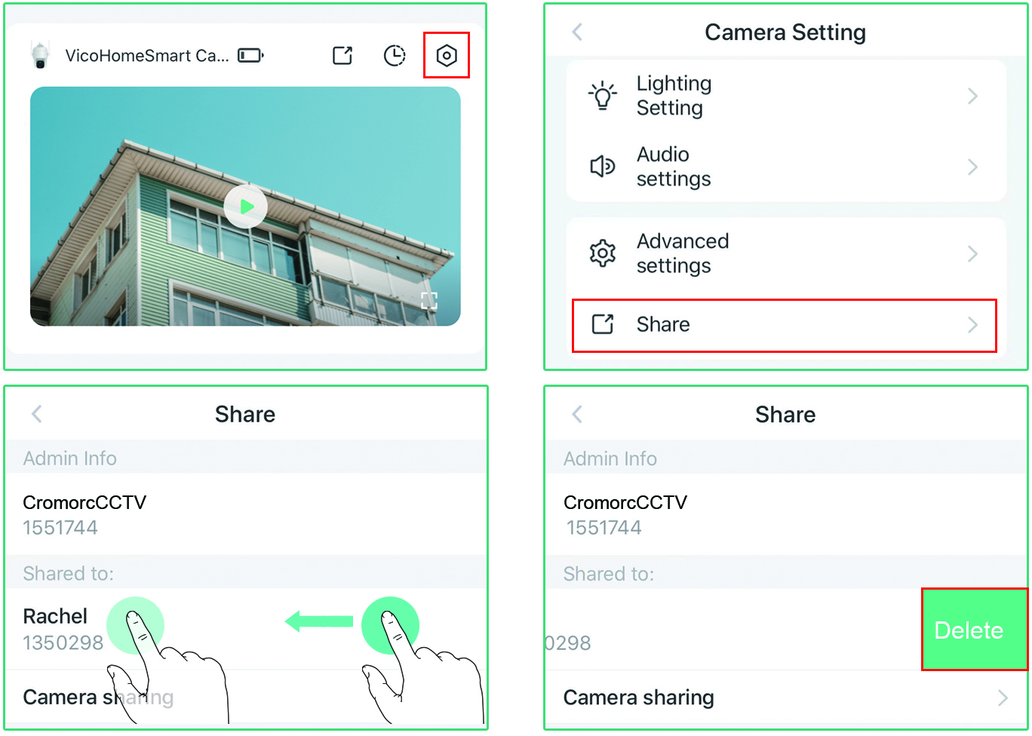The height and width of the screenshot is (736, 1032).
Task: Tap the camera battery indicator icon
Action: tap(250, 55)
